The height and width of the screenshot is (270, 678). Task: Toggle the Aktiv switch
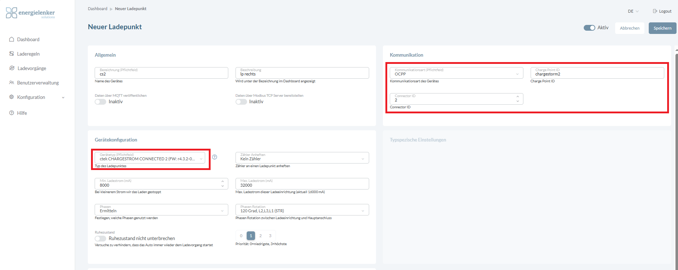pyautogui.click(x=590, y=28)
